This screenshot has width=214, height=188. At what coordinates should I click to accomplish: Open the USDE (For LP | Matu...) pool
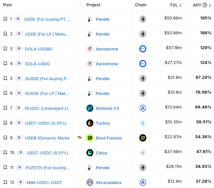47,34
